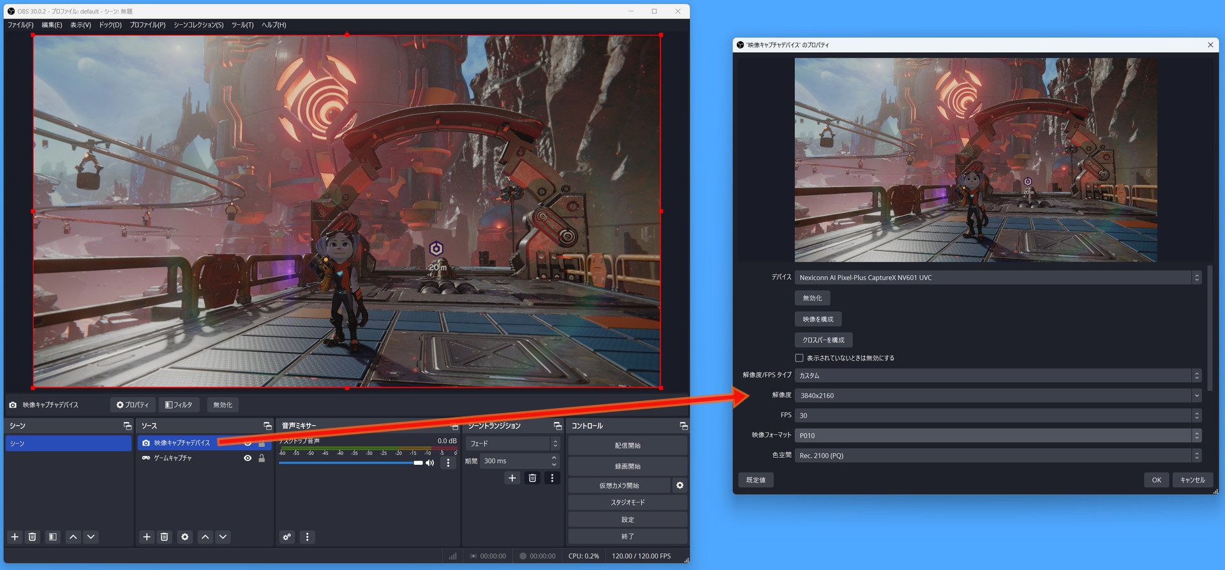Click クロスバーを構成 button
This screenshot has height=570, width=1225.
(x=824, y=340)
